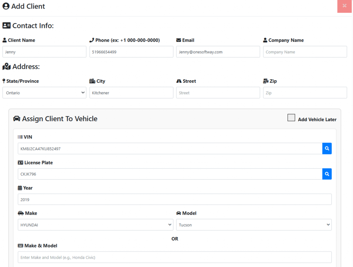Click the Make & Model text field
The width and height of the screenshot is (353, 267).
(174, 257)
